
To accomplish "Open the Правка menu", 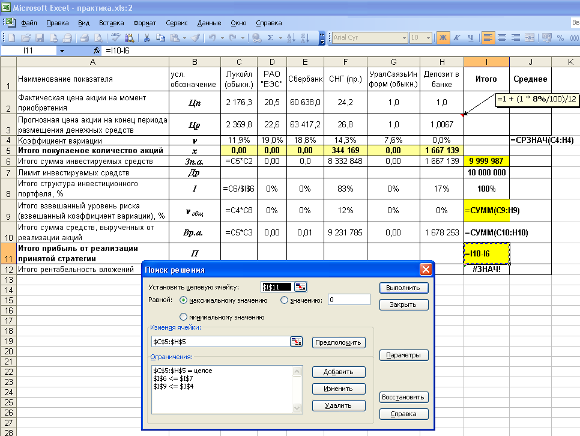I will [57, 23].
